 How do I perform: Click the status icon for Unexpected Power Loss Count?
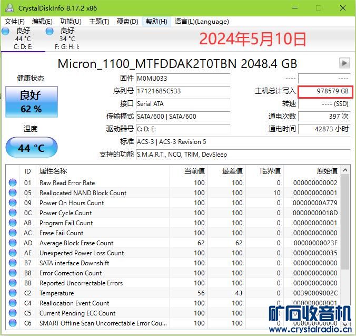[13, 253]
